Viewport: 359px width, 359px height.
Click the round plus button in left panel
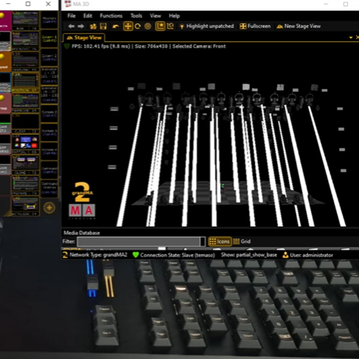[49, 207]
